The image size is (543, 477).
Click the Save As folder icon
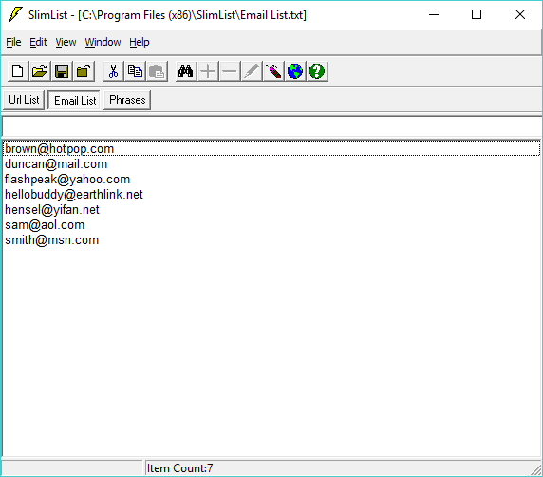click(84, 71)
